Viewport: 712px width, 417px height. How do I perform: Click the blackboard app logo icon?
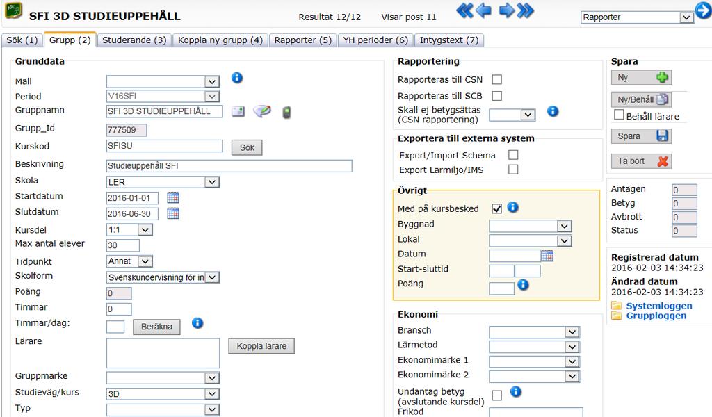(x=13, y=10)
